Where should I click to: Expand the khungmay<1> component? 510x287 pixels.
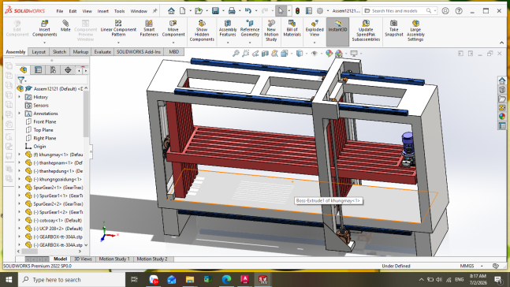coord(19,155)
